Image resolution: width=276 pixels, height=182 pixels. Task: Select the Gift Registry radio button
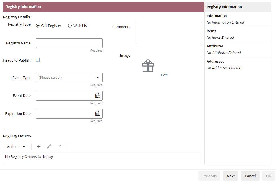[38, 26]
